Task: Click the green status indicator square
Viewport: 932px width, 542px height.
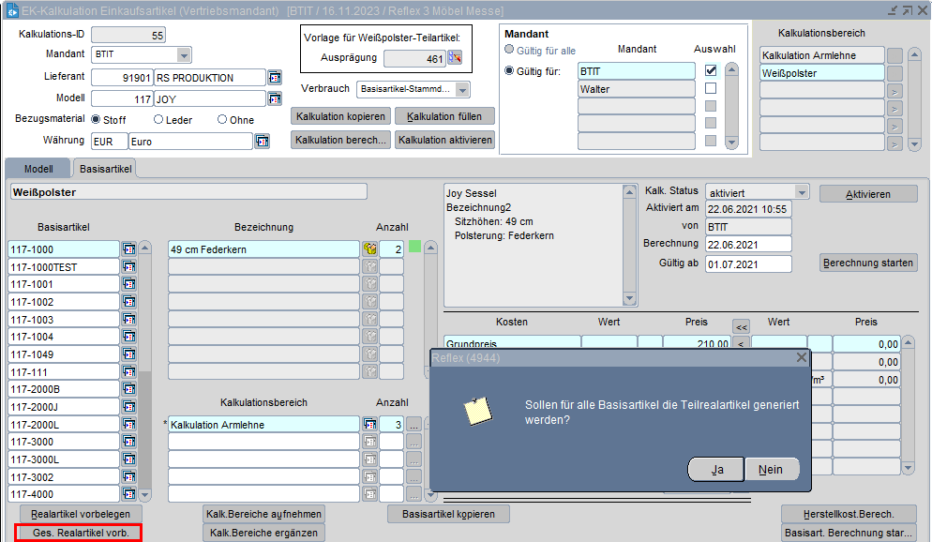Action: tap(414, 247)
